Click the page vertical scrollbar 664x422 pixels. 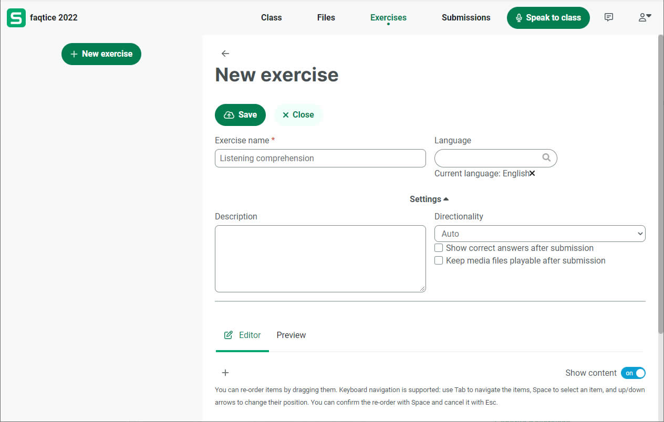click(660, 184)
